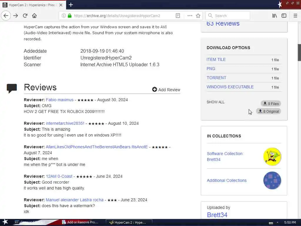Viewport: 301px width, 226px height.
Task: Open TORRENT download option
Action: (x=216, y=78)
